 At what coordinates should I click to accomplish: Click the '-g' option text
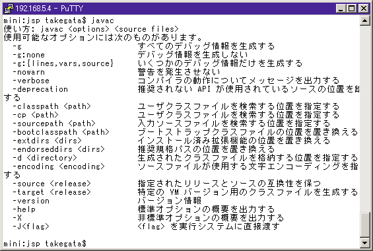pyautogui.click(x=17, y=46)
